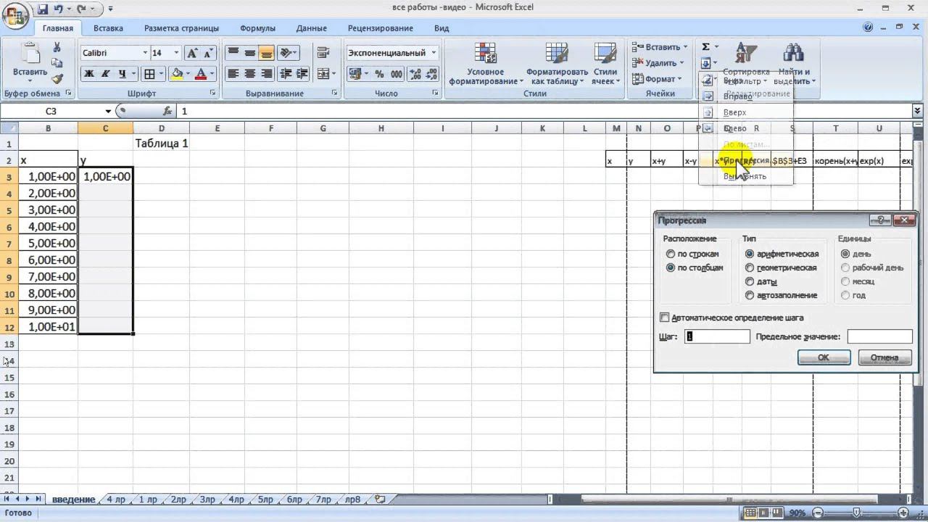Click the Wrap Text icon

[x=323, y=53]
